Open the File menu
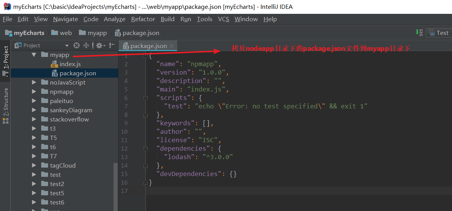The image size is (452, 211). (x=7, y=19)
